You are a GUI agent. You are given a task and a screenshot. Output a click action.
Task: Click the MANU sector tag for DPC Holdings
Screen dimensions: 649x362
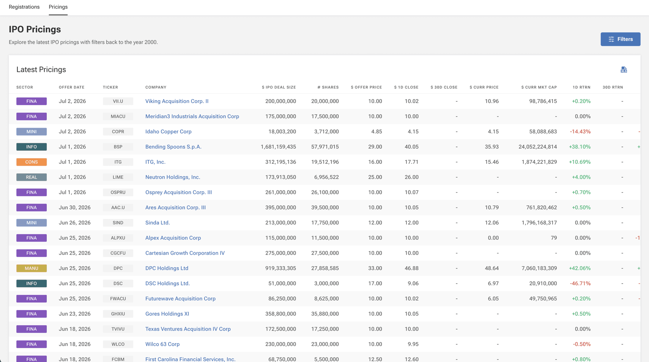pos(32,268)
